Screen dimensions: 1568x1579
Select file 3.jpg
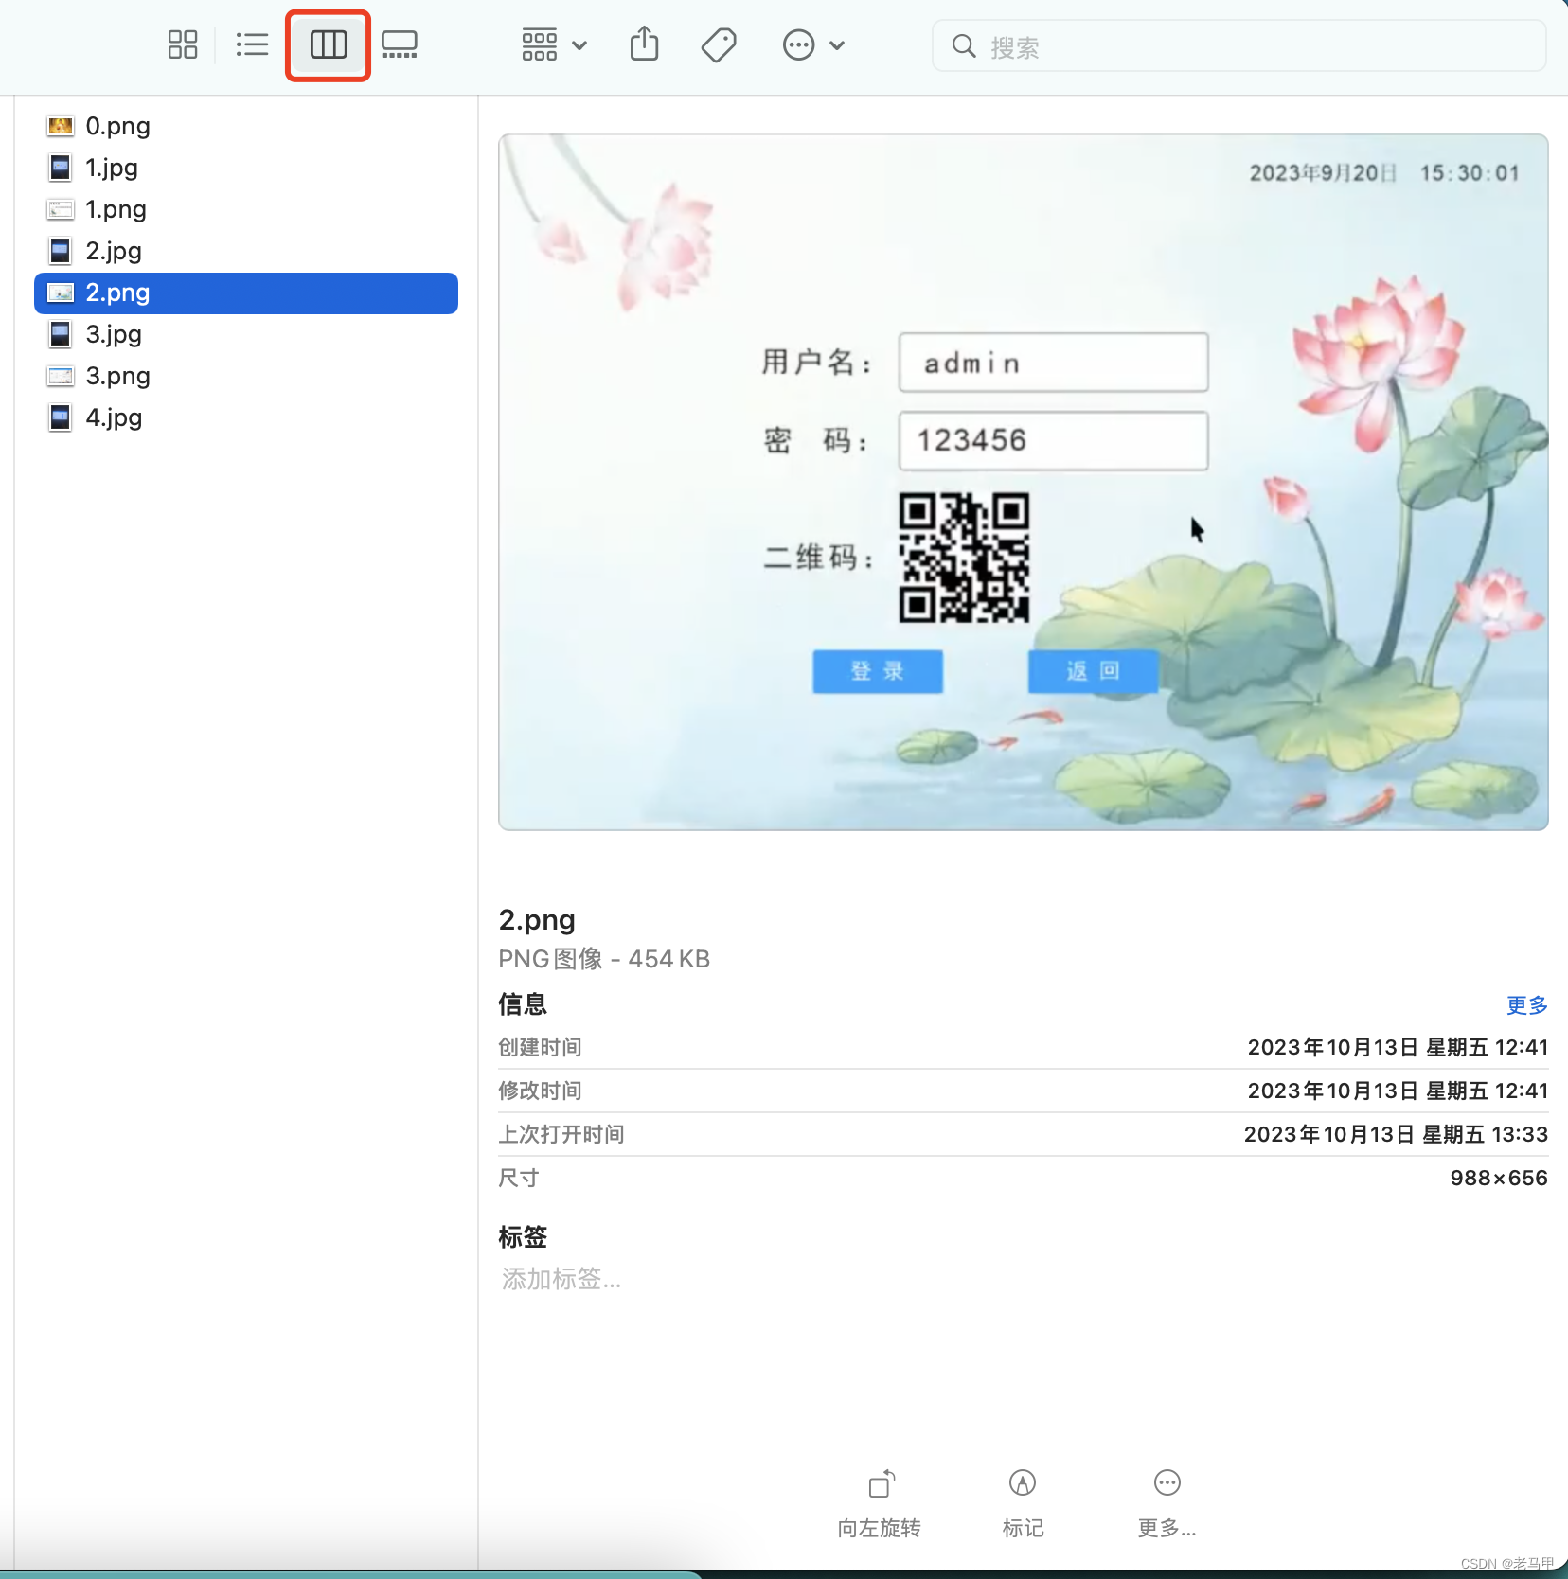tap(246, 334)
